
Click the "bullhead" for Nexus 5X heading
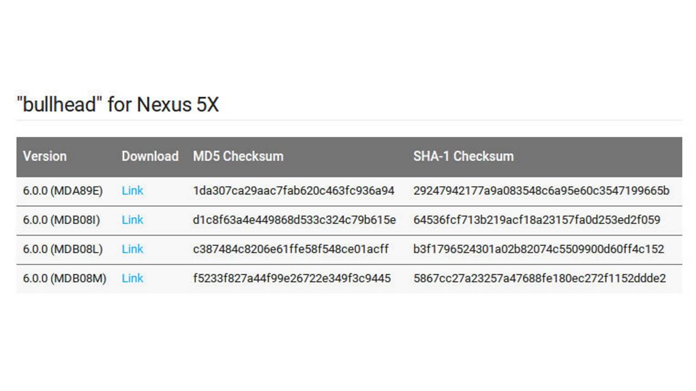pyautogui.click(x=117, y=104)
